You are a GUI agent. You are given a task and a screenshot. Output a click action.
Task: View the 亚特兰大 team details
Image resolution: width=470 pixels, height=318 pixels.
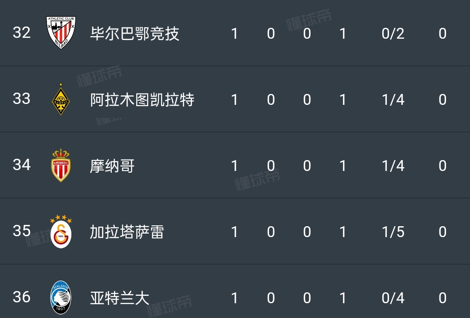pos(119,298)
